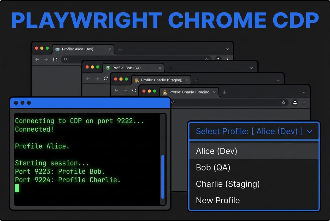
Task: Open a new tab in Bob's window
Action: [170, 68]
